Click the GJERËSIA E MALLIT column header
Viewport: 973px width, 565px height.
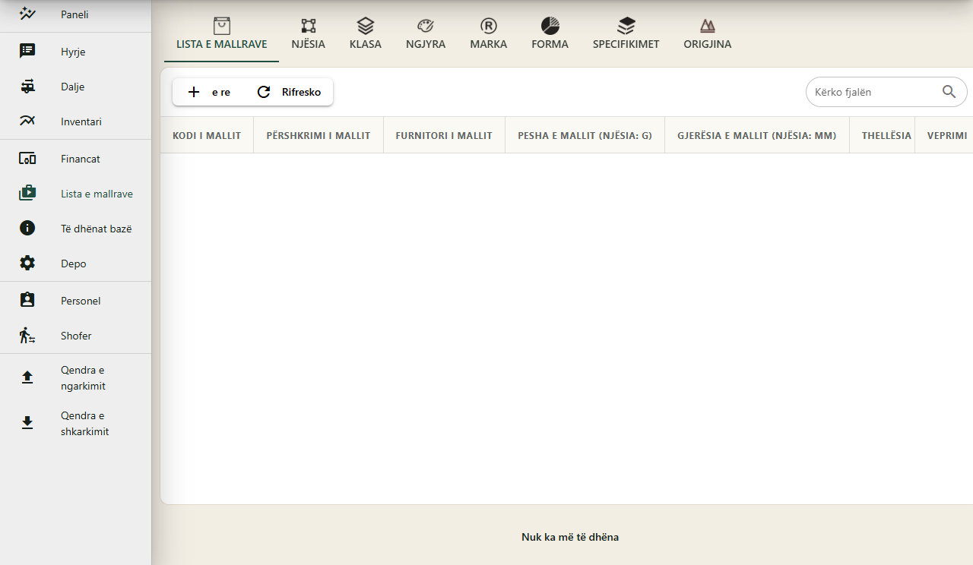(757, 135)
